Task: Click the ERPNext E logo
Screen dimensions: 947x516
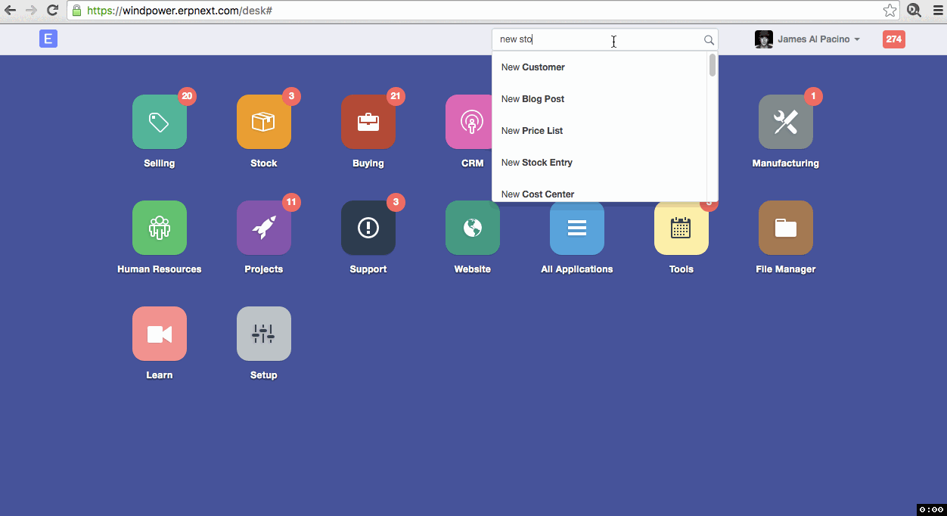Action: point(48,39)
